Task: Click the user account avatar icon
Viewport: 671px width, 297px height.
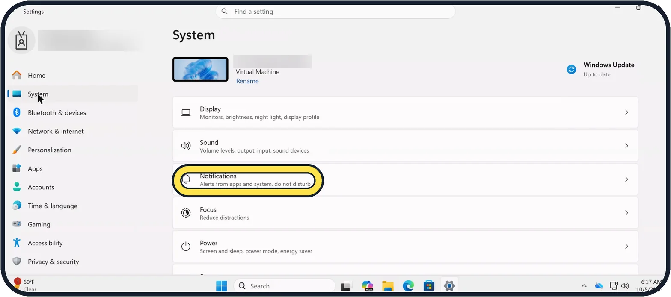Action: pyautogui.click(x=21, y=41)
